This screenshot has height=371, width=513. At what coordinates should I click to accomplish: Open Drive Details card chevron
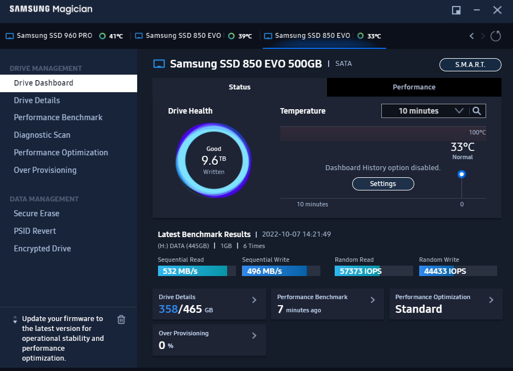tap(254, 300)
